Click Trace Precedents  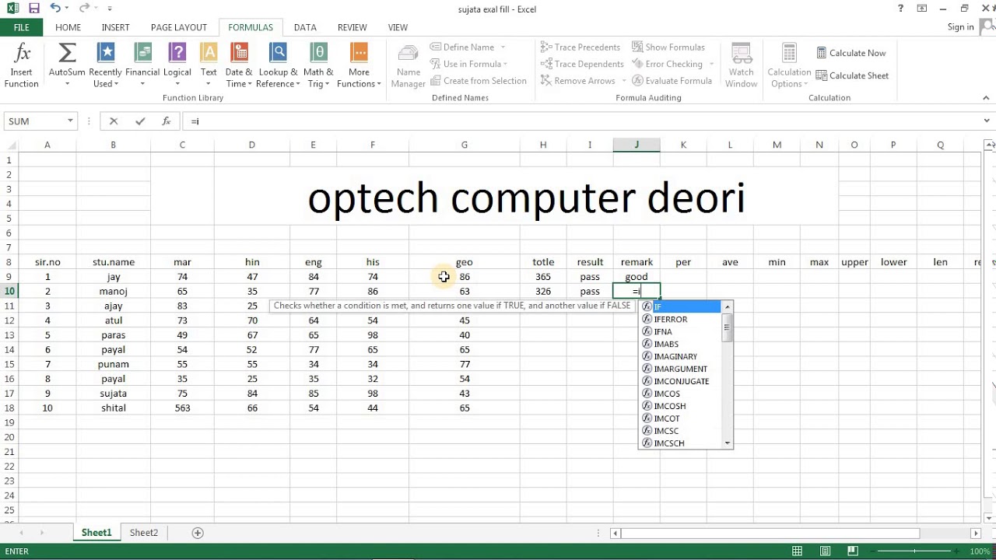pos(580,47)
